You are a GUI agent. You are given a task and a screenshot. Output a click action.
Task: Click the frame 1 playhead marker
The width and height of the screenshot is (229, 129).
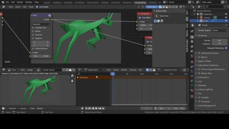(113, 74)
